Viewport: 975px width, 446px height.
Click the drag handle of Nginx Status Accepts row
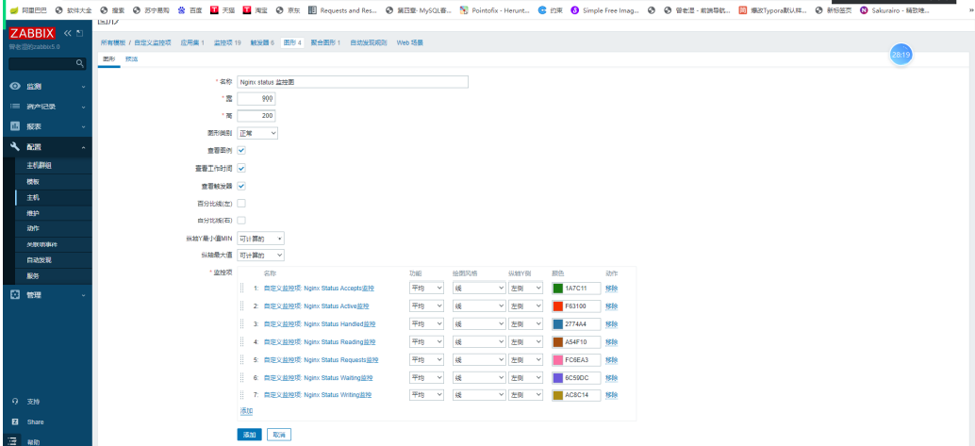[242, 288]
